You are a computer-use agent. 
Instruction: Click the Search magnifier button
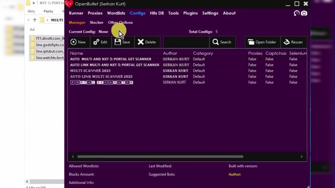(x=222, y=42)
